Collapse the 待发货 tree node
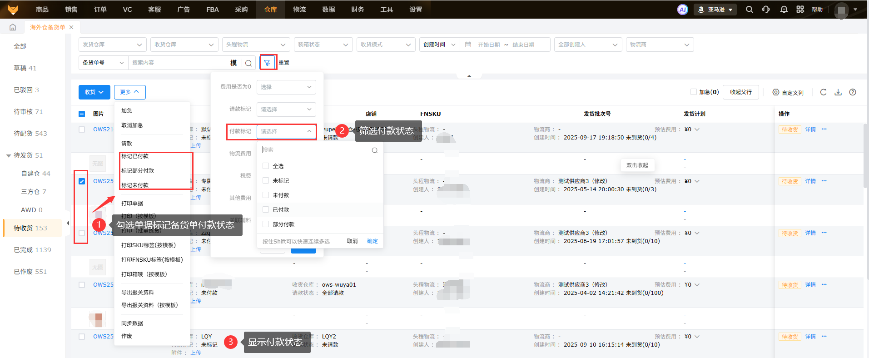 click(x=9, y=156)
